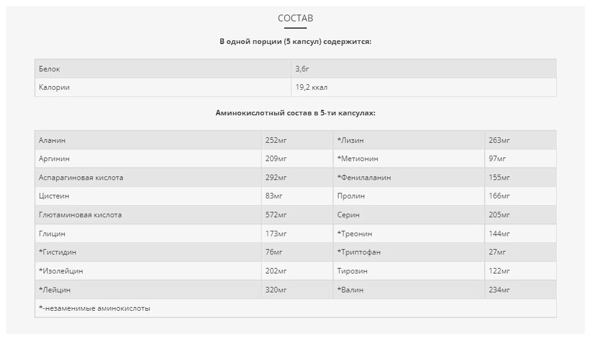The width and height of the screenshot is (591, 340).
Task: Click the *Лизин table cell
Action: tap(350, 140)
